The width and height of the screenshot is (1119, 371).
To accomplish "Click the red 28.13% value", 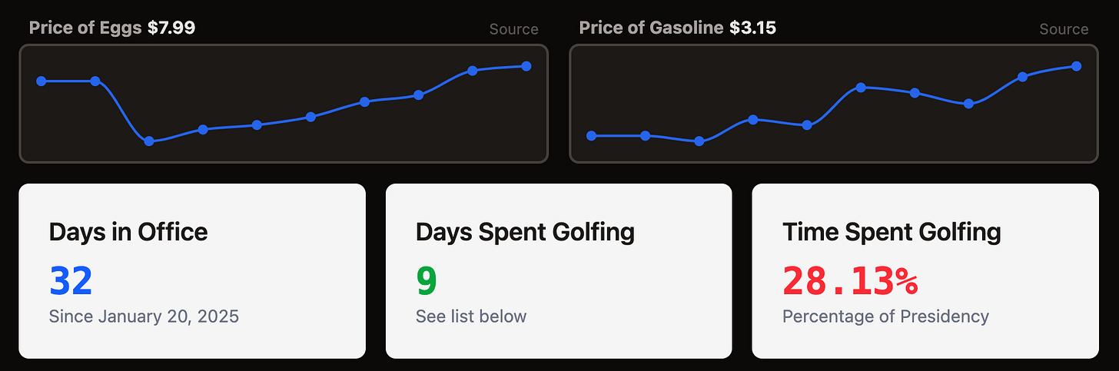I will pos(850,280).
